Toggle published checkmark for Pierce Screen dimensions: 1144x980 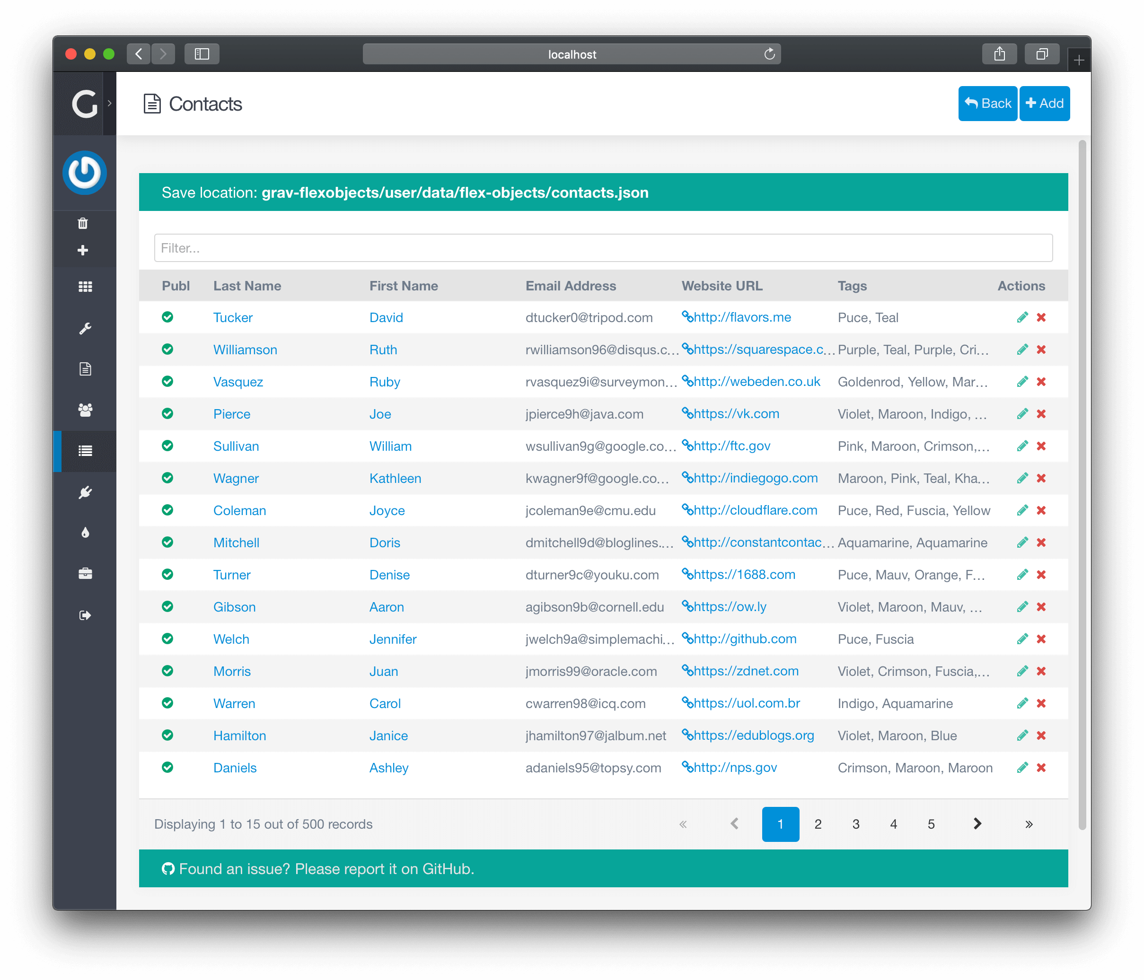[x=167, y=414]
